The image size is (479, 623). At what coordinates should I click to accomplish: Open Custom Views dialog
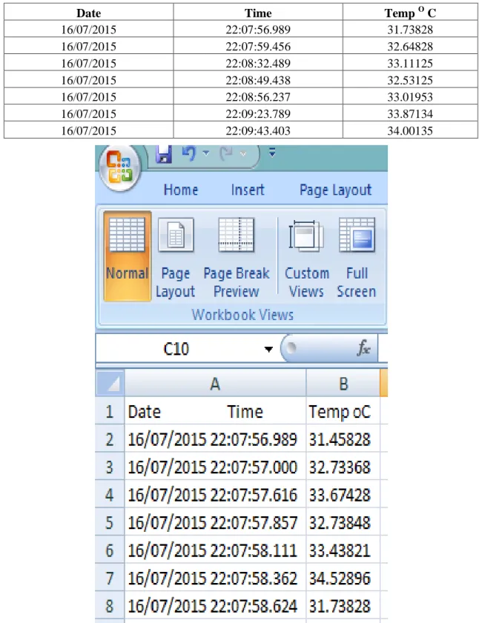307,258
